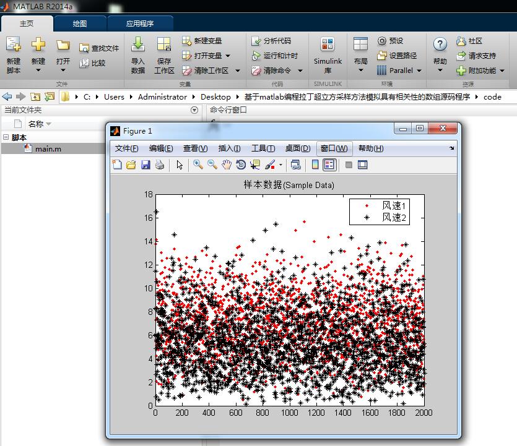Click the Administrator path segment
The height and width of the screenshot is (446, 517).
162,97
